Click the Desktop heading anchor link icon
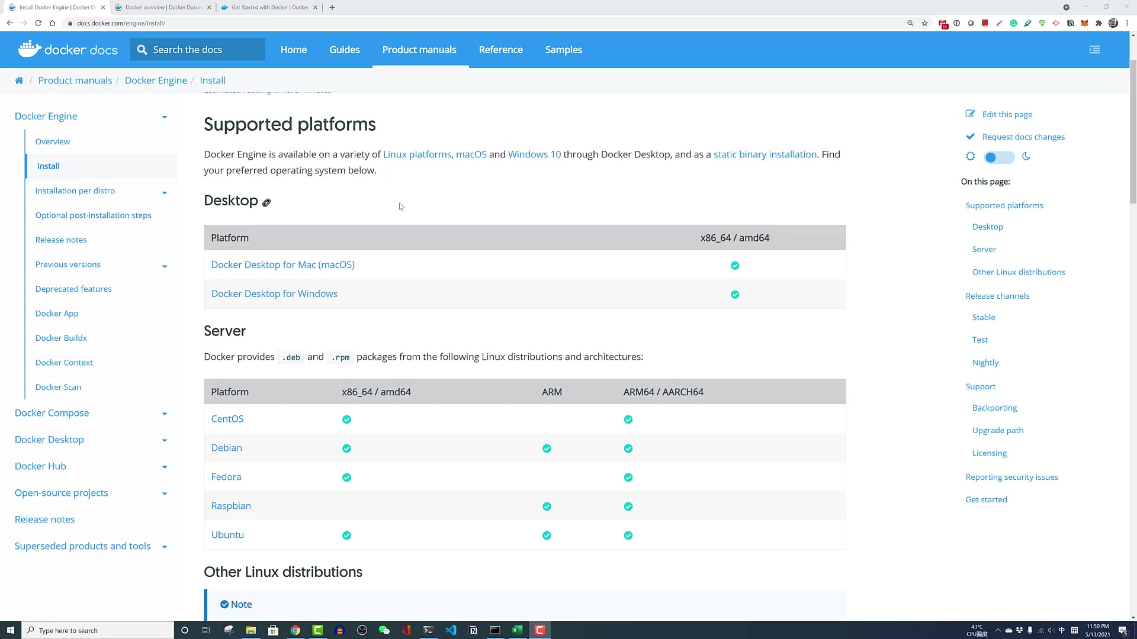The height and width of the screenshot is (639, 1137). [x=266, y=202]
